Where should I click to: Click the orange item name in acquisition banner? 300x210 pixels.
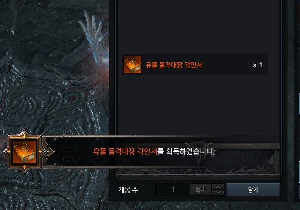(125, 151)
